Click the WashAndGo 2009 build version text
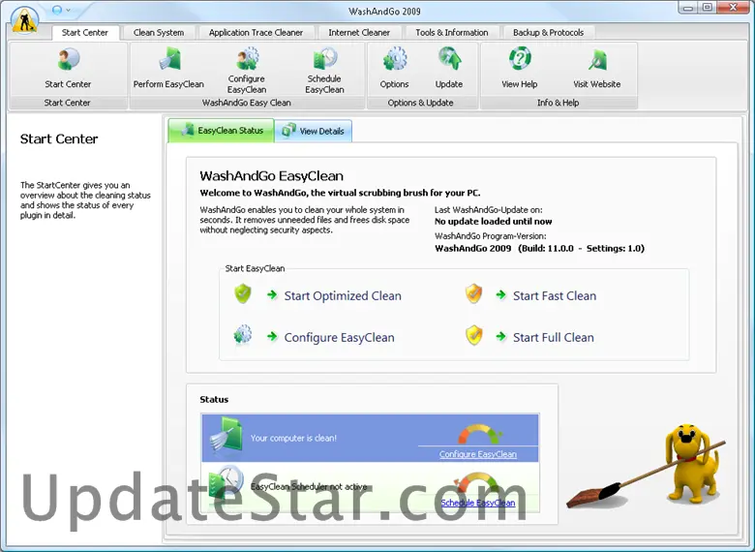This screenshot has width=755, height=552. [x=539, y=249]
